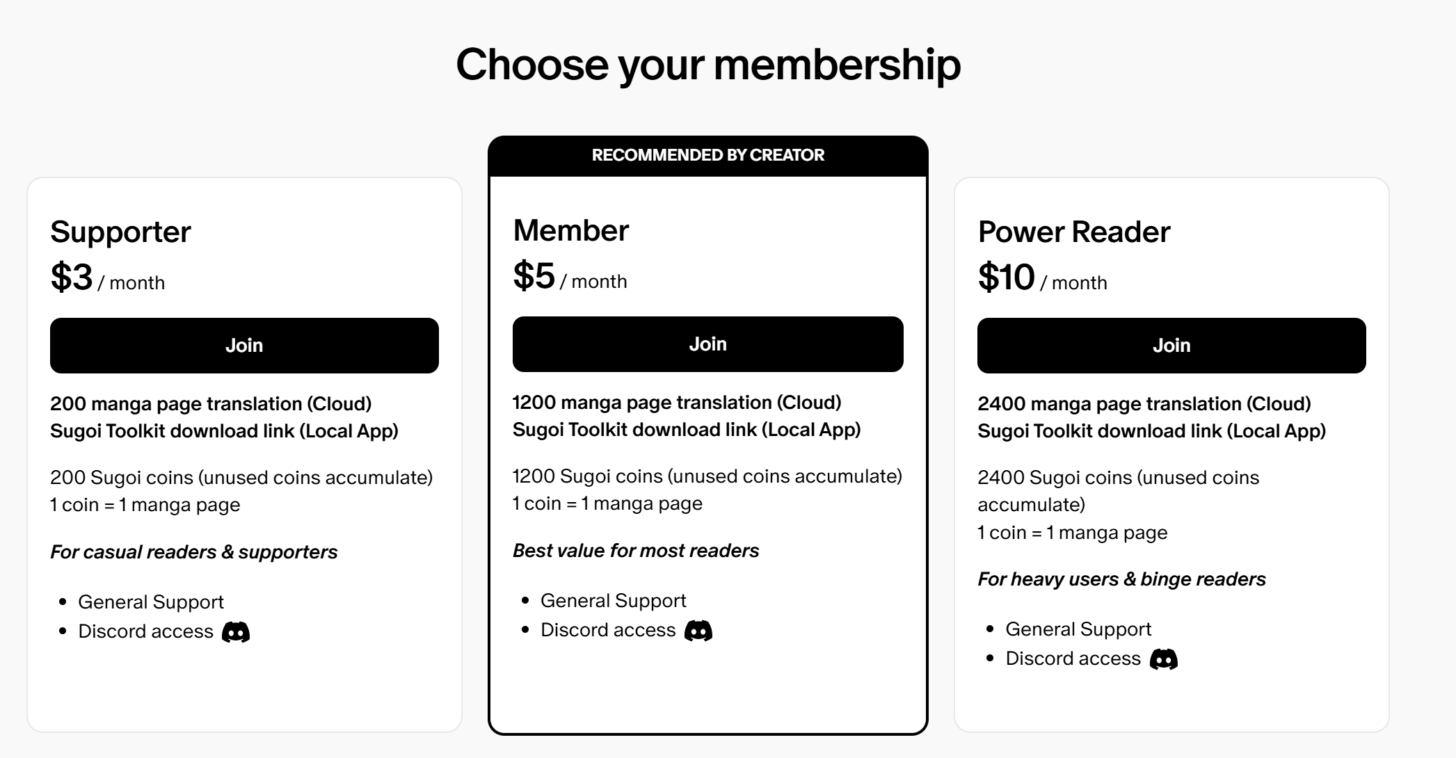Click the Recommended by Creator banner

707,155
